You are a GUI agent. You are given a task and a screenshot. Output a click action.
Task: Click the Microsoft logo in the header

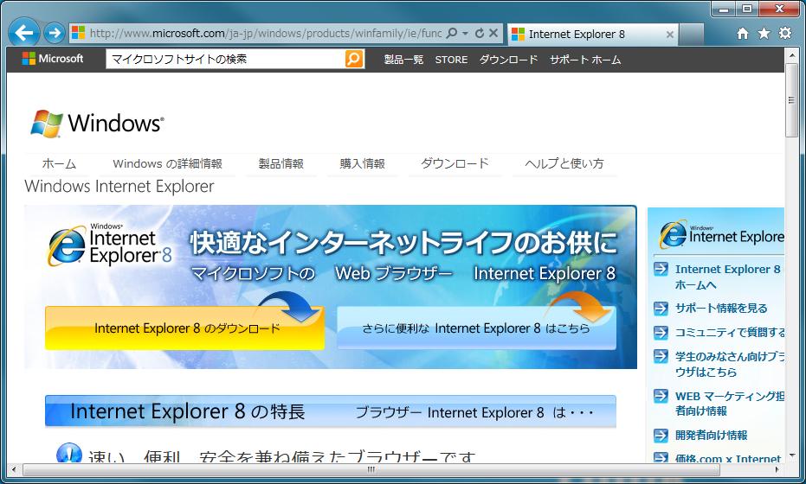pos(53,59)
